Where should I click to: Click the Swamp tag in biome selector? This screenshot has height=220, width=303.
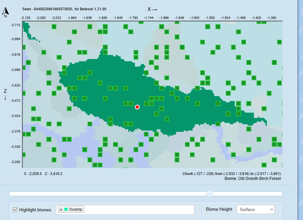click(x=76, y=209)
